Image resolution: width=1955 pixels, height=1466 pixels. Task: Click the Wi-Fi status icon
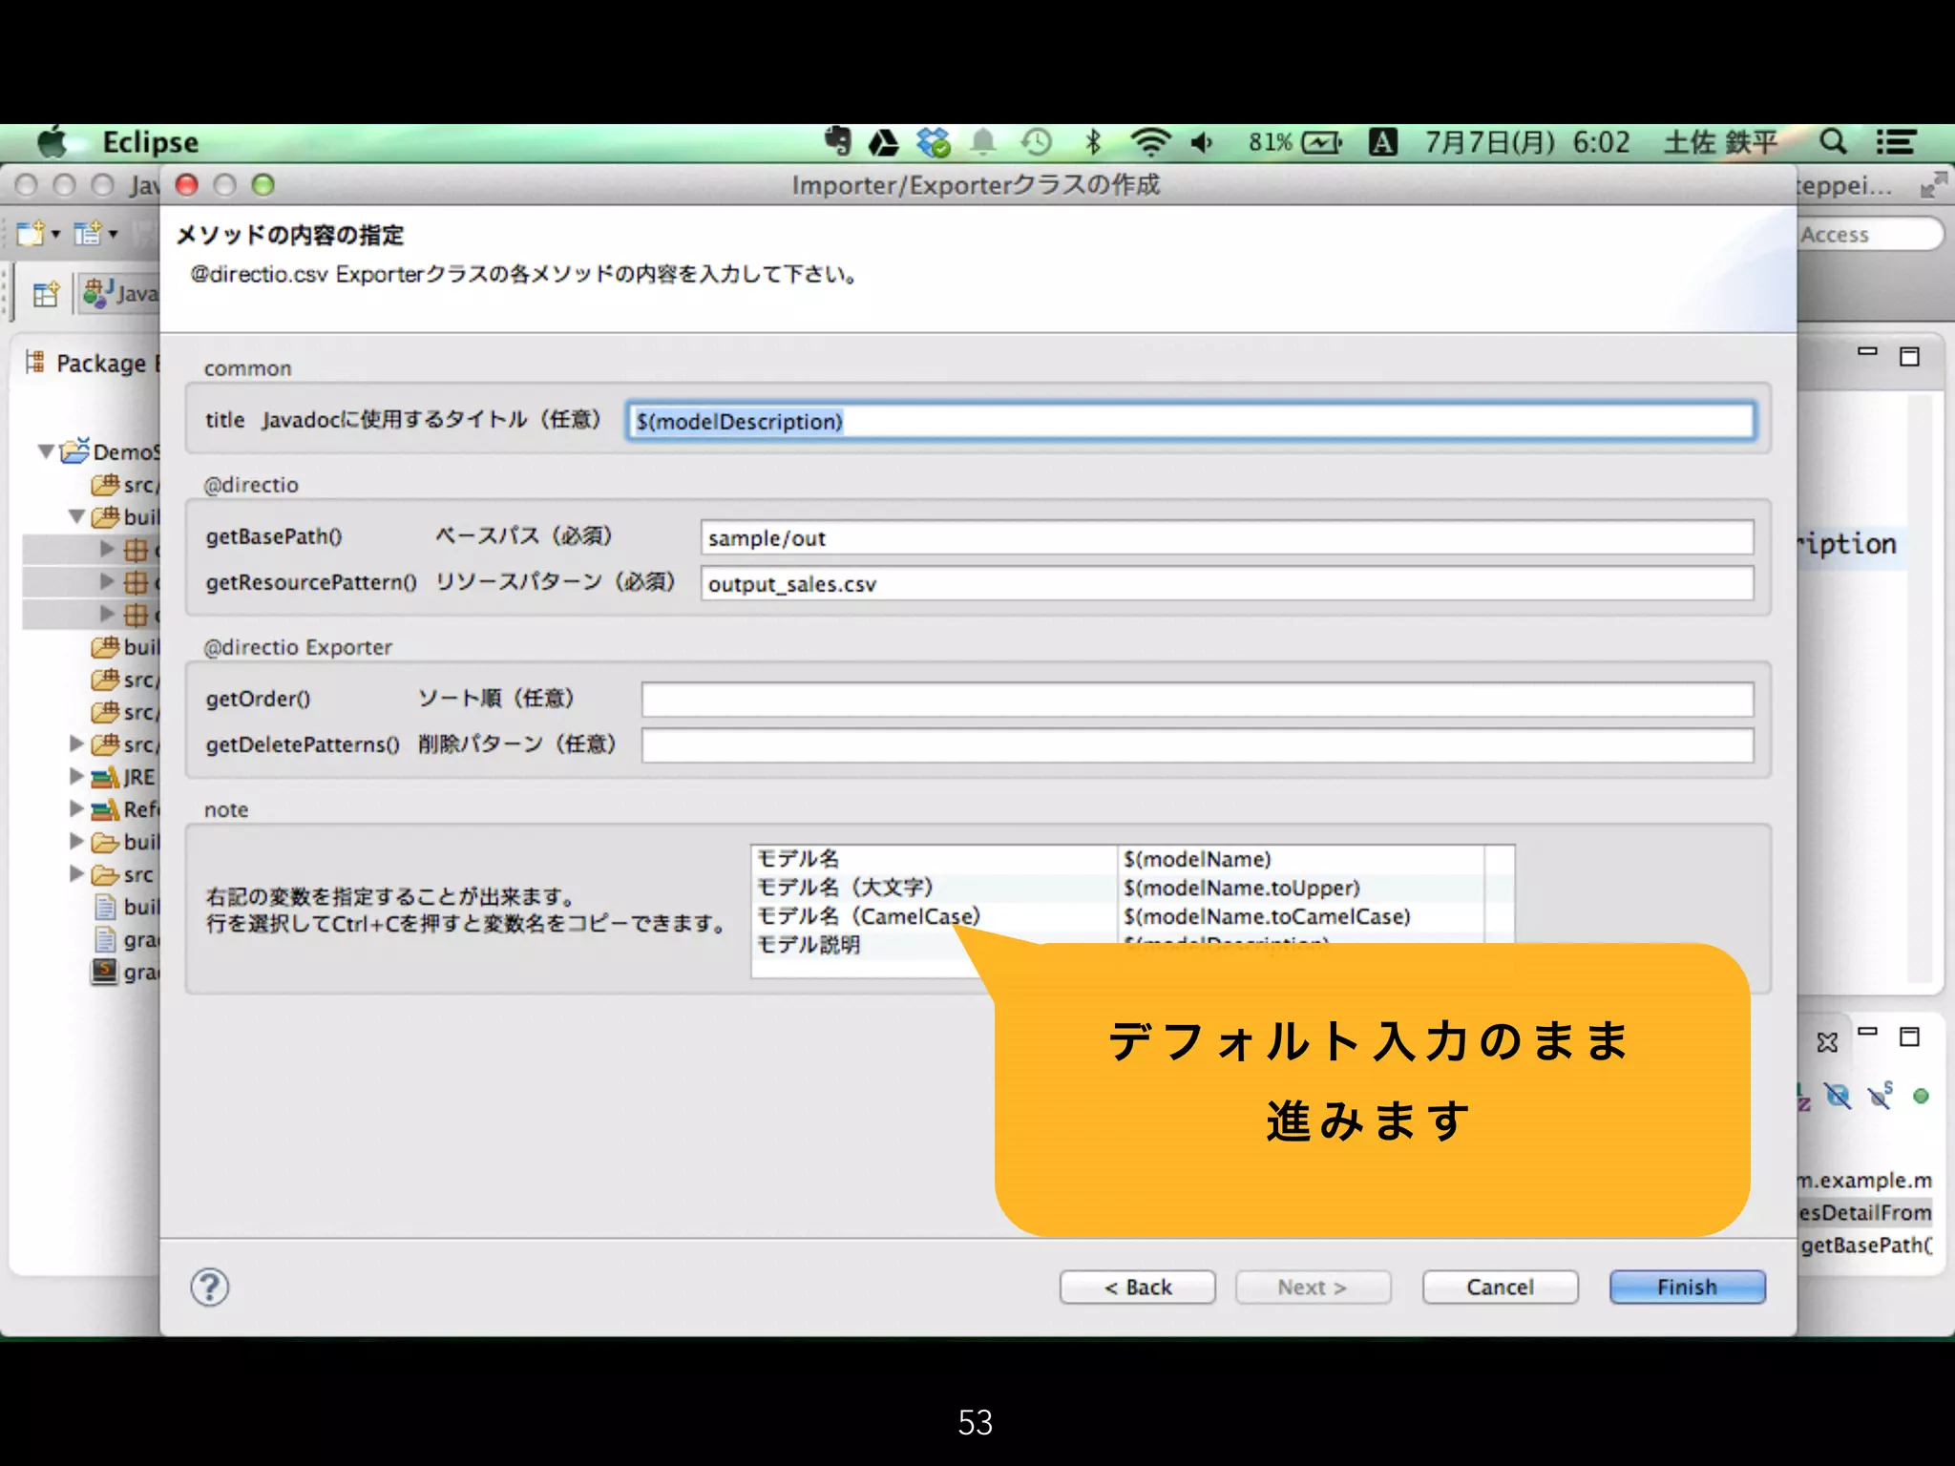click(1150, 142)
